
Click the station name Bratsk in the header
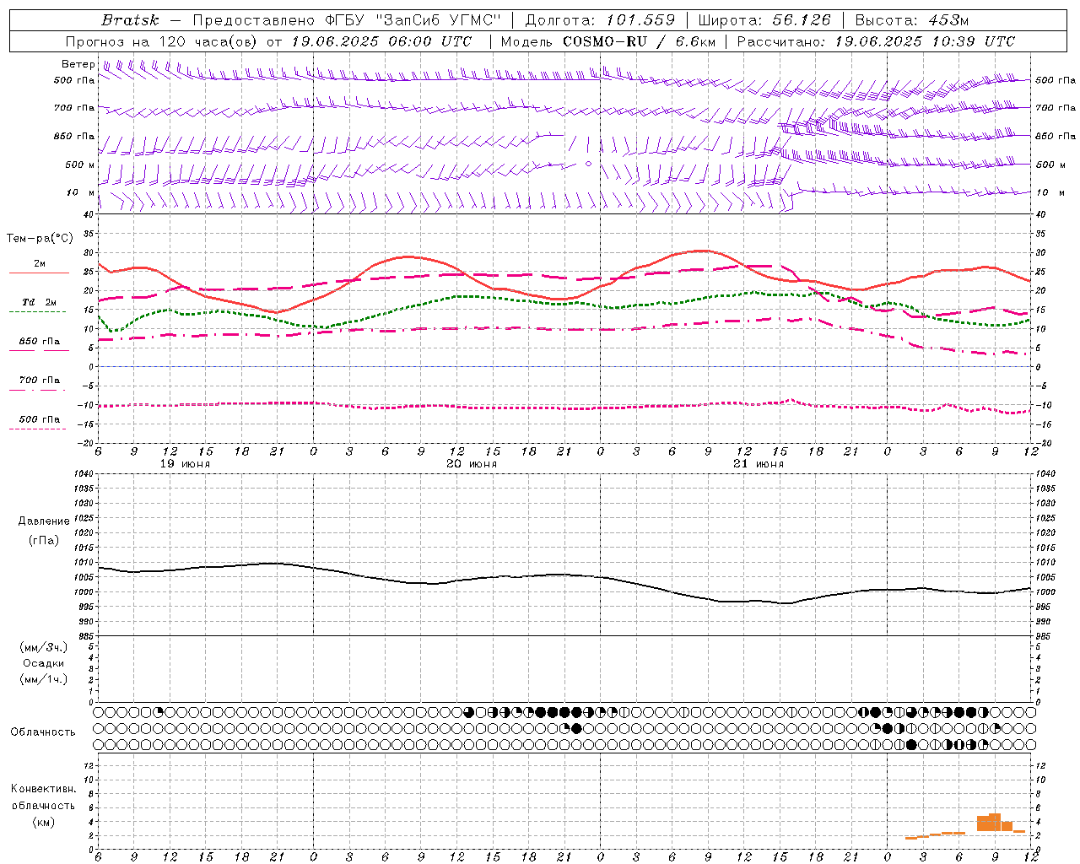click(130, 19)
